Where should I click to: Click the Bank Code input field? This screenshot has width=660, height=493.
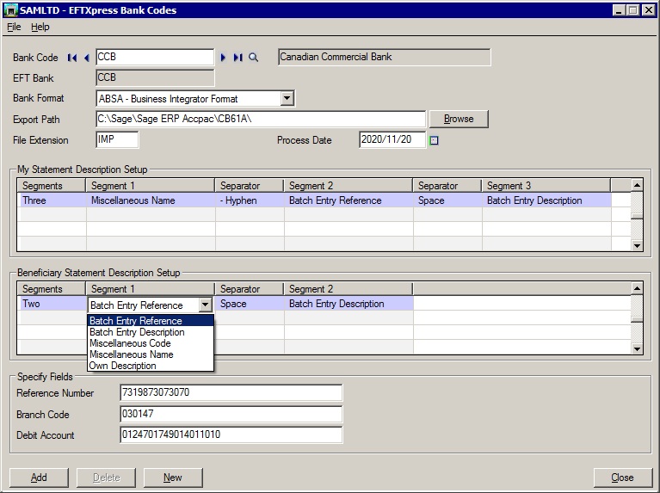(155, 57)
